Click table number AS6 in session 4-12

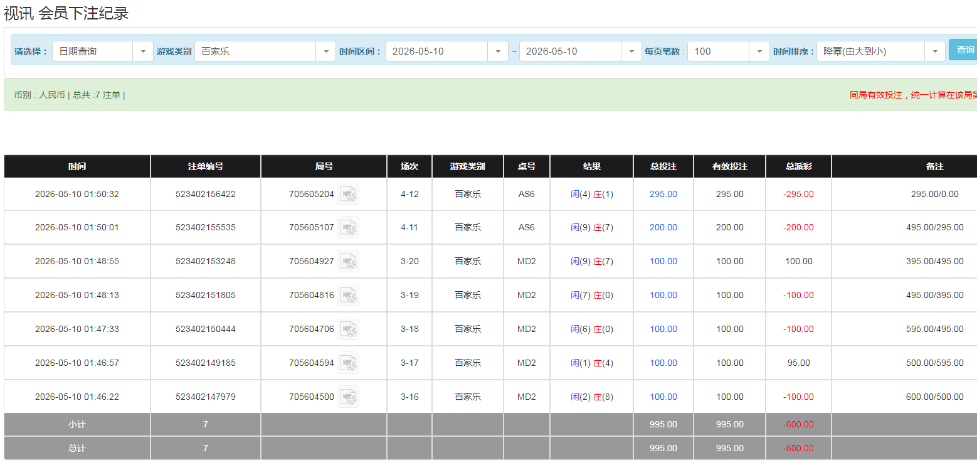(x=527, y=195)
